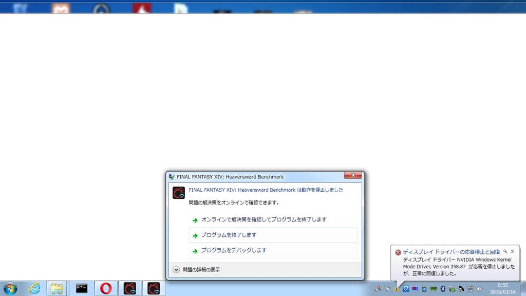Open the volume speaker tray icon
The height and width of the screenshot is (296, 526).
click(x=480, y=289)
